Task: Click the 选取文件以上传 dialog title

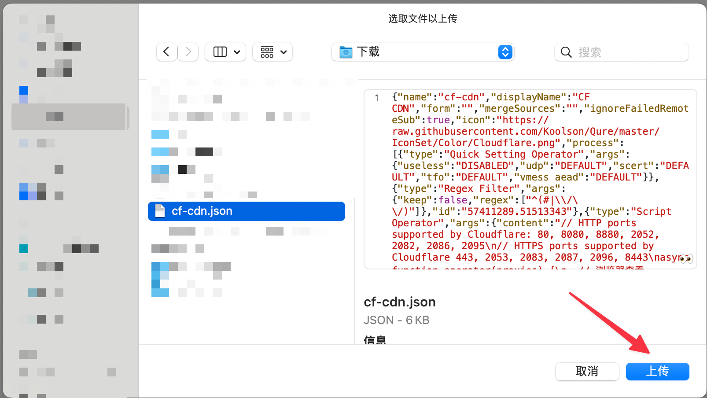Action: click(423, 18)
